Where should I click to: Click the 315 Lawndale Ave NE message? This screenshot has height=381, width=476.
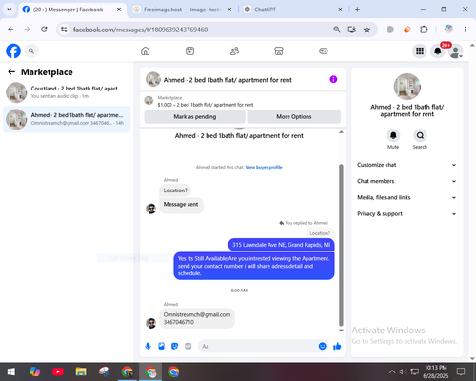tap(281, 245)
